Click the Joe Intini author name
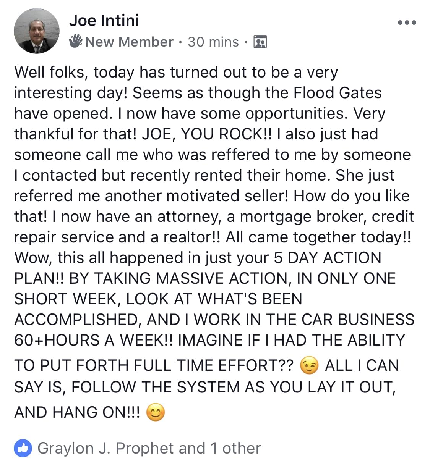 (x=104, y=20)
